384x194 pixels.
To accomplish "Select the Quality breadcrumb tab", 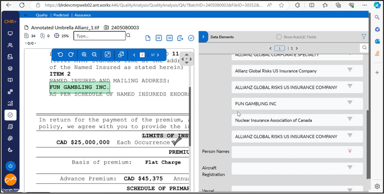I will (x=42, y=15).
